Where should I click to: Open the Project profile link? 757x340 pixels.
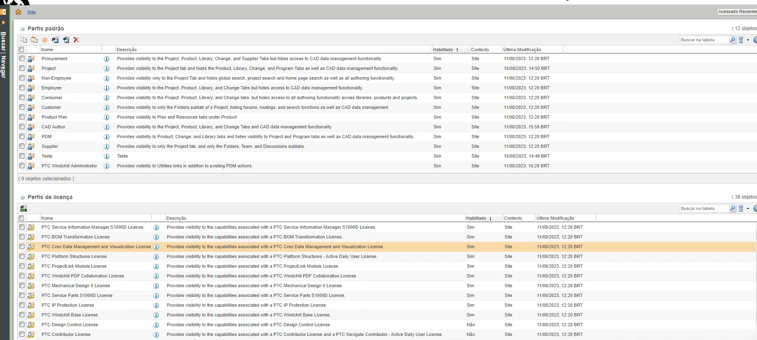coord(48,68)
